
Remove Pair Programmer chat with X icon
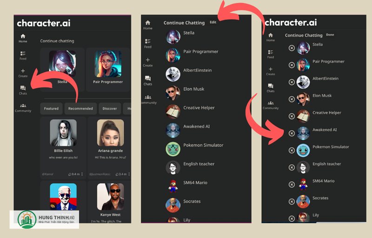pyautogui.click(x=292, y=65)
